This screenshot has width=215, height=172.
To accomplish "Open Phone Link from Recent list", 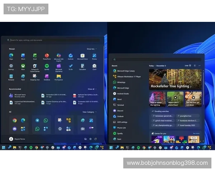I will click(x=119, y=128).
